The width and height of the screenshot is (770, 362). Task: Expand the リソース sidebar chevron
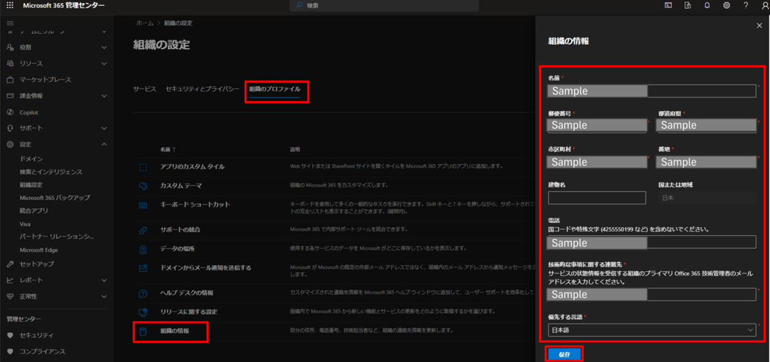tap(104, 63)
